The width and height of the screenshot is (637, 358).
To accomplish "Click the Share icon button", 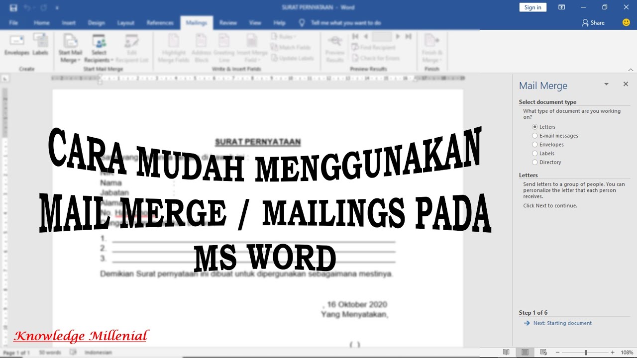I will (593, 23).
